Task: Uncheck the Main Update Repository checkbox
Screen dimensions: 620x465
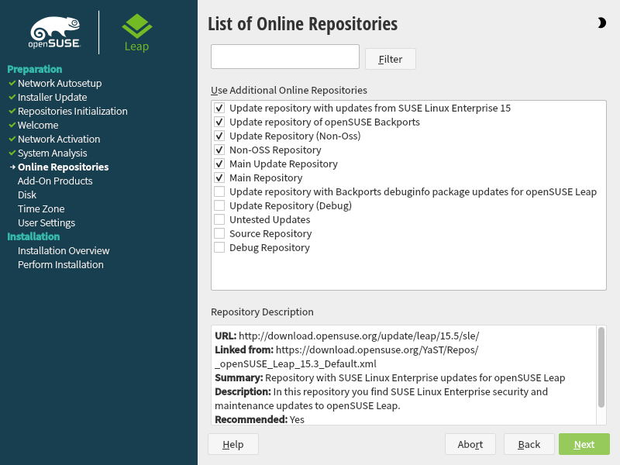Action: point(220,164)
